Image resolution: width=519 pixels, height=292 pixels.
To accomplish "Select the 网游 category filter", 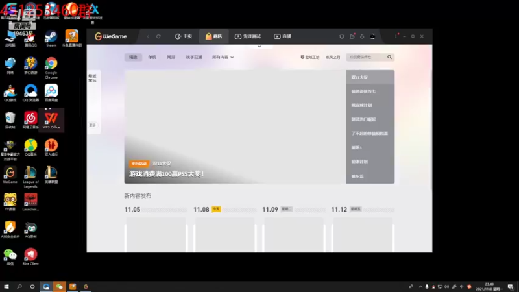I will point(171,57).
